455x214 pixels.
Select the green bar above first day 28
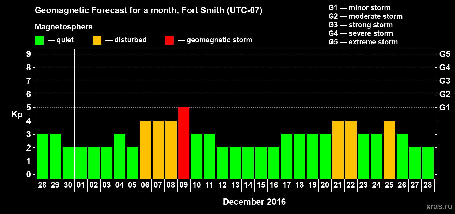click(43, 156)
